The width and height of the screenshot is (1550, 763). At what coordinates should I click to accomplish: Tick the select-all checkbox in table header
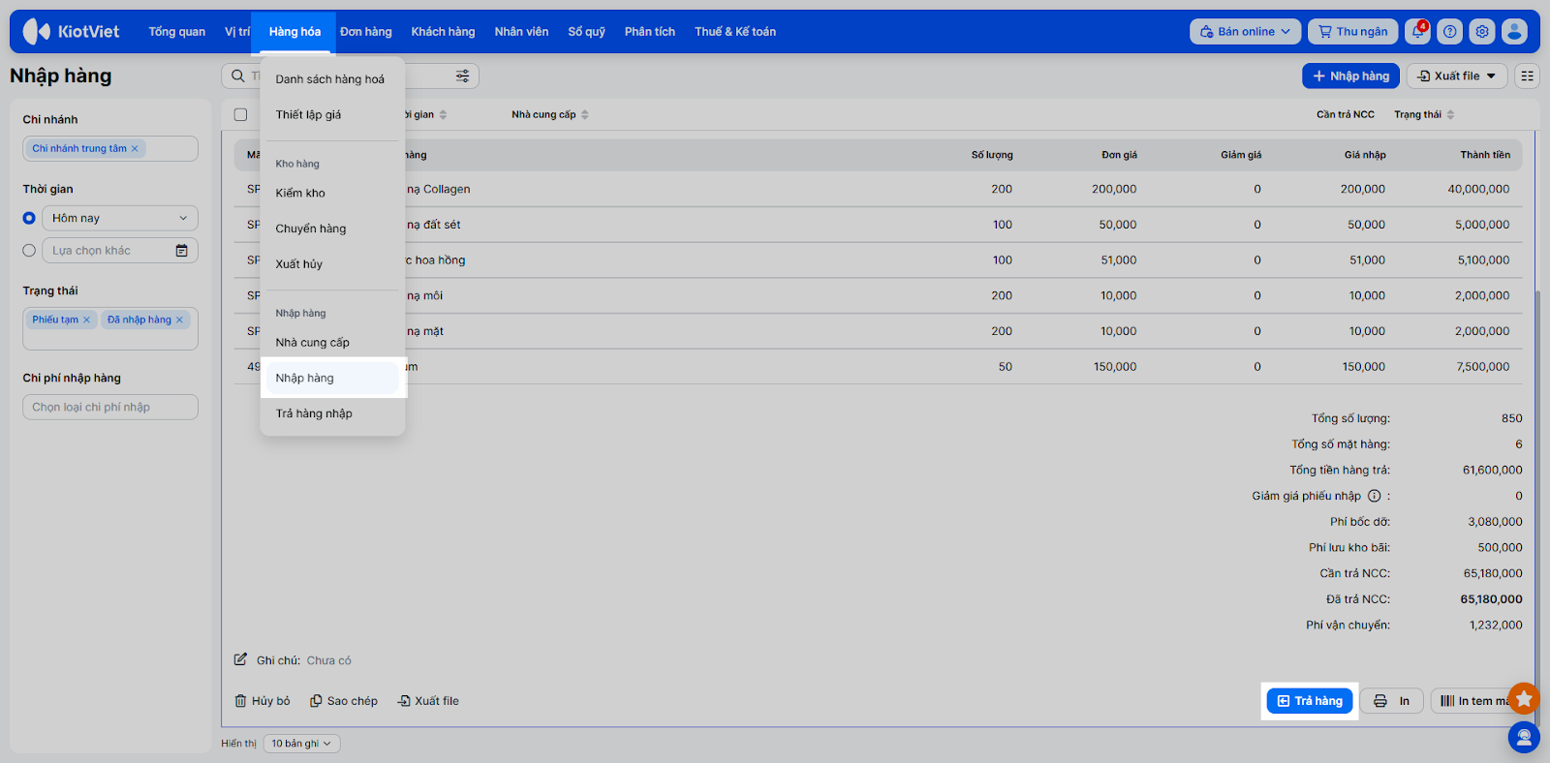click(x=240, y=114)
